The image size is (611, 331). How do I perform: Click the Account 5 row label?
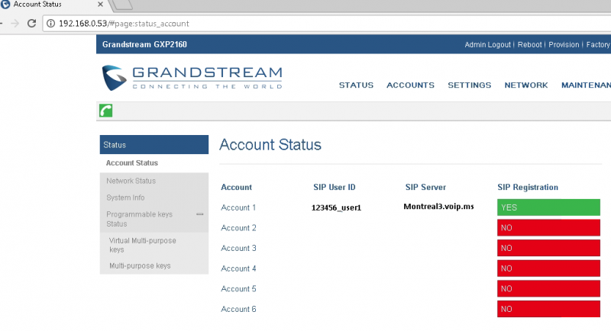238,288
